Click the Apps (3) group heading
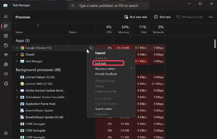 coord(23,41)
